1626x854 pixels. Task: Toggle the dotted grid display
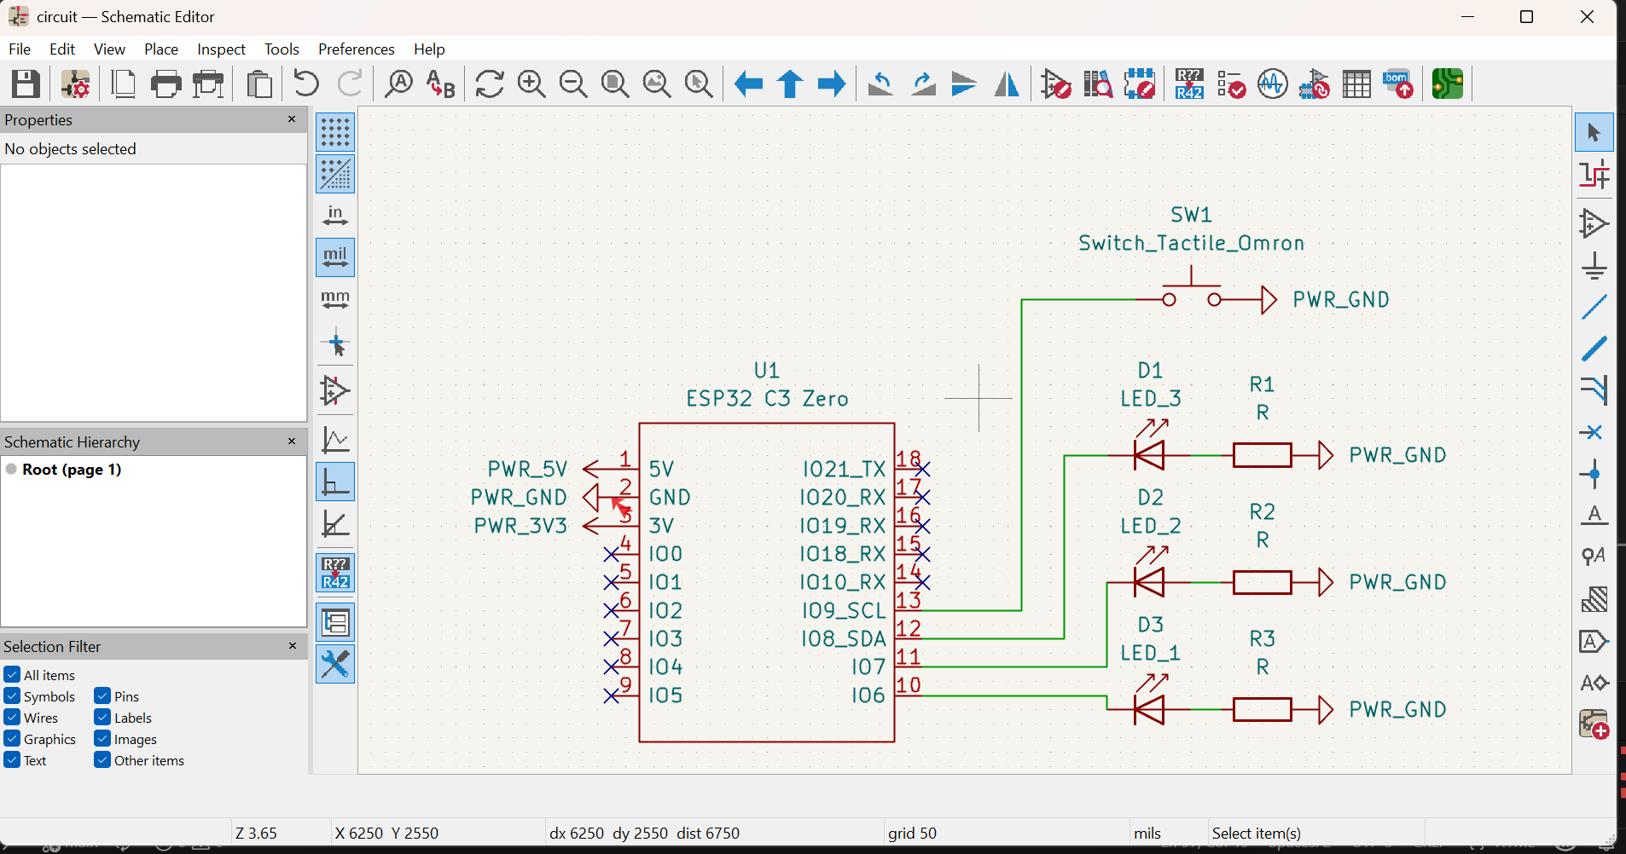[x=335, y=133]
